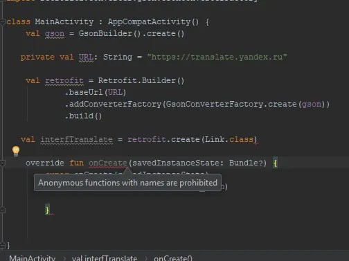Viewport: 349px width, 261px height.
Task: Select MainActivity in the breadcrumb bar
Action: pos(33,258)
